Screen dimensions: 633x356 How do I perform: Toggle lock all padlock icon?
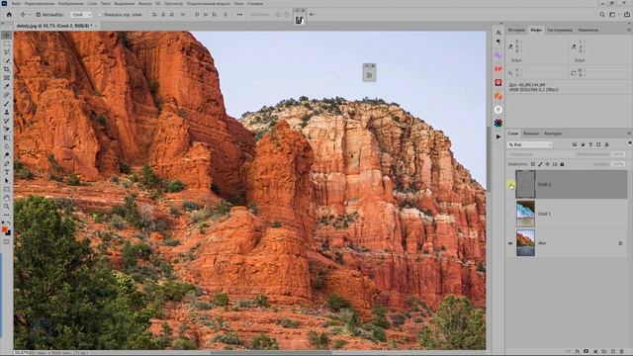(x=562, y=164)
